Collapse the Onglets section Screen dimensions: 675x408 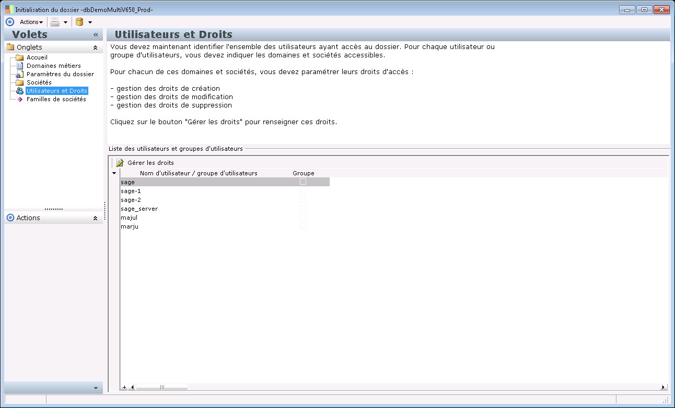[x=95, y=47]
